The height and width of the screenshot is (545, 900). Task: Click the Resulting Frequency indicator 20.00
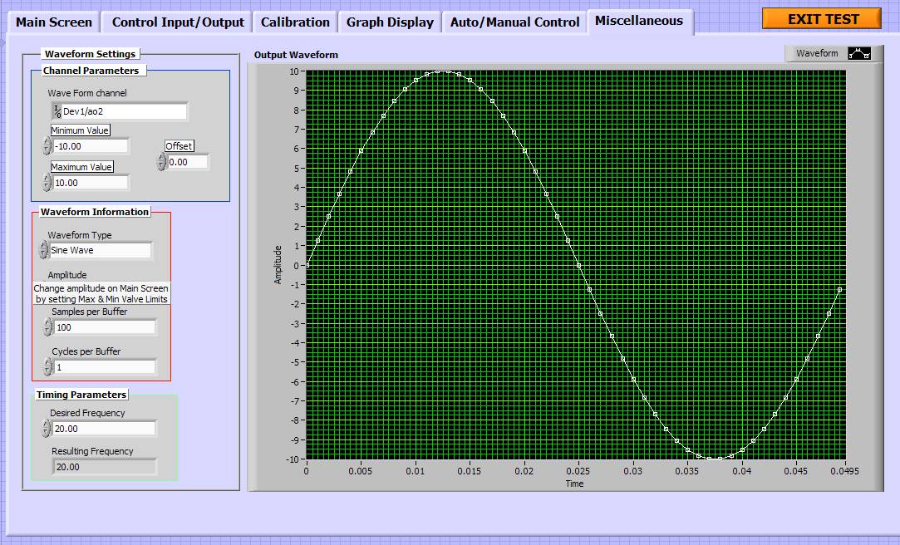point(105,467)
